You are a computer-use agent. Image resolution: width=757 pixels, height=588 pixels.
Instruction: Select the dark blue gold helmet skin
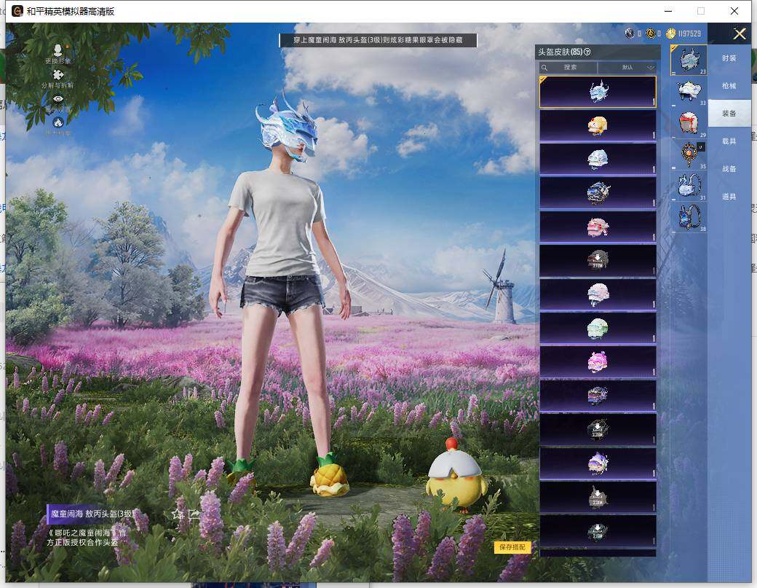pyautogui.click(x=598, y=193)
